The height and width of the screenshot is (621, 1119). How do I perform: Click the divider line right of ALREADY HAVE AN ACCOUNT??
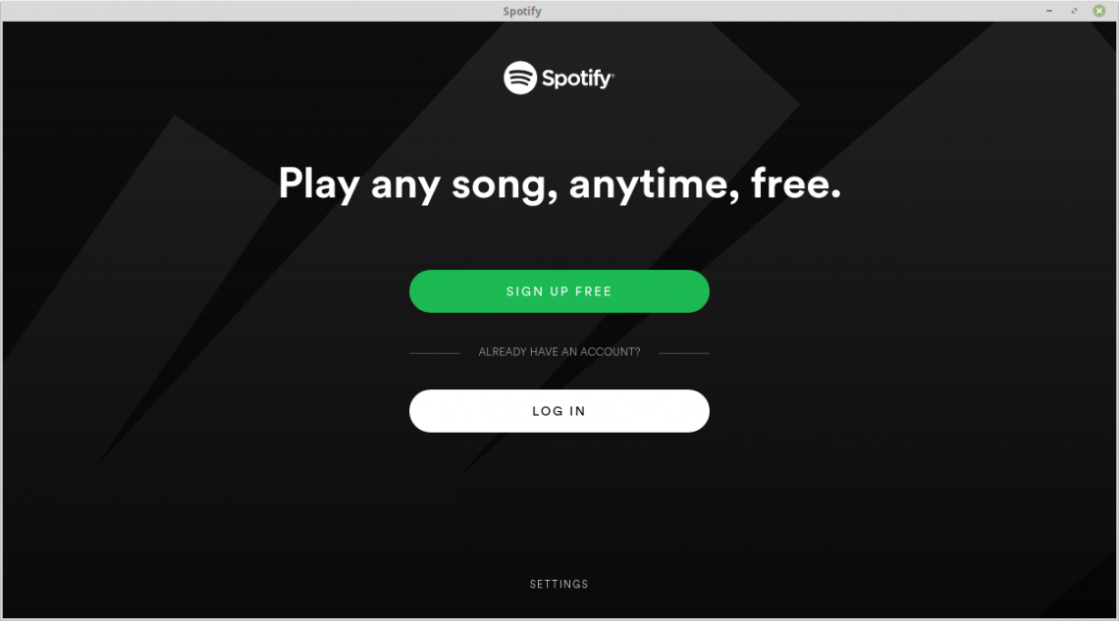684,353
